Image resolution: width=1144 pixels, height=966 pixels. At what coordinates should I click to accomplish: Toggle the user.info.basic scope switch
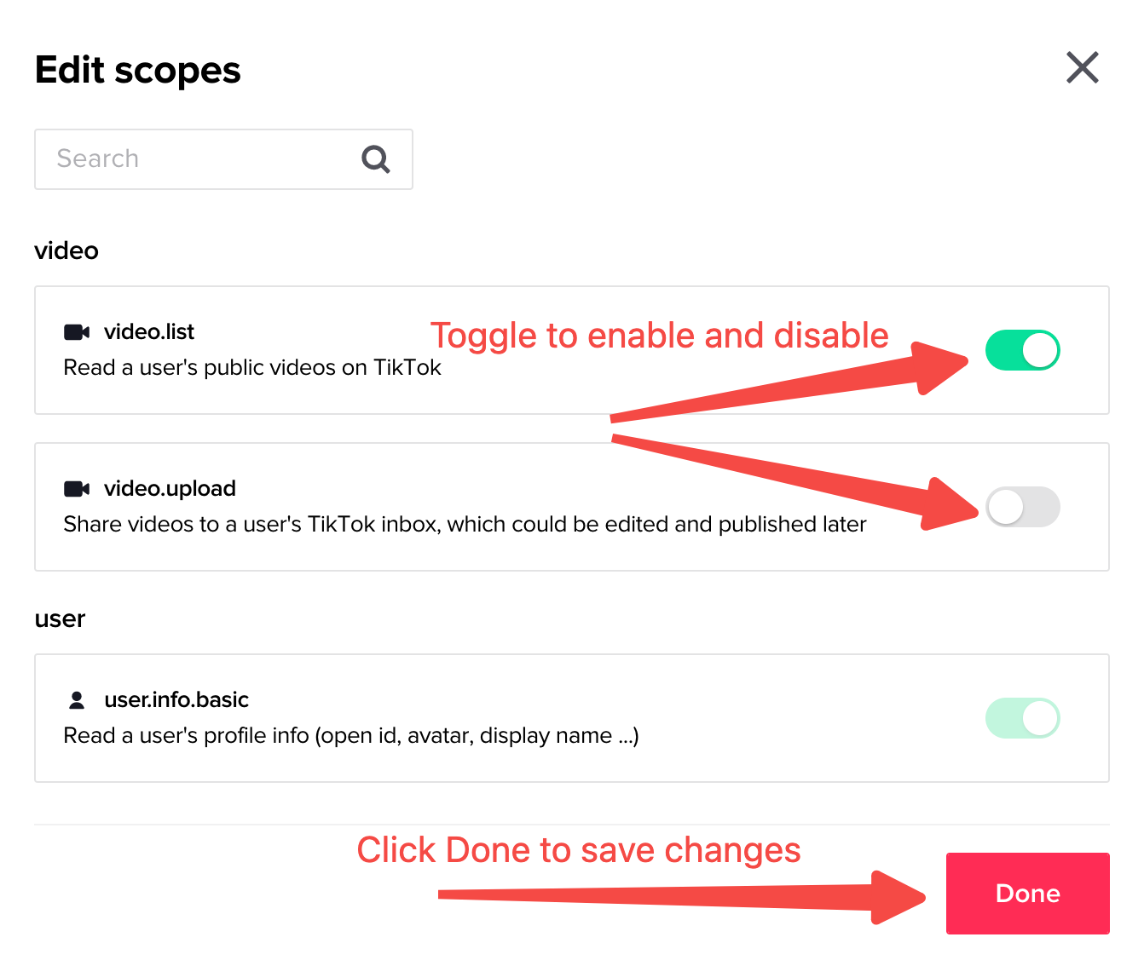tap(1022, 718)
